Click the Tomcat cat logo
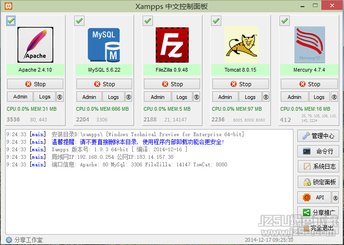 tap(241, 45)
